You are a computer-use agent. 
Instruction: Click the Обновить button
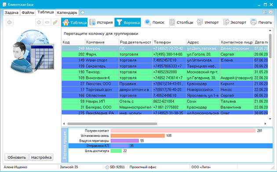click(17, 158)
